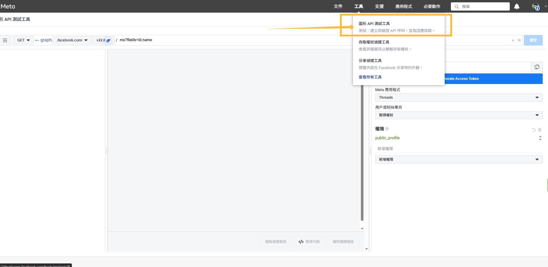Image resolution: width=548 pixels, height=267 pixels.
Task: Click the info icon beside 權限
Action: [x=387, y=129]
